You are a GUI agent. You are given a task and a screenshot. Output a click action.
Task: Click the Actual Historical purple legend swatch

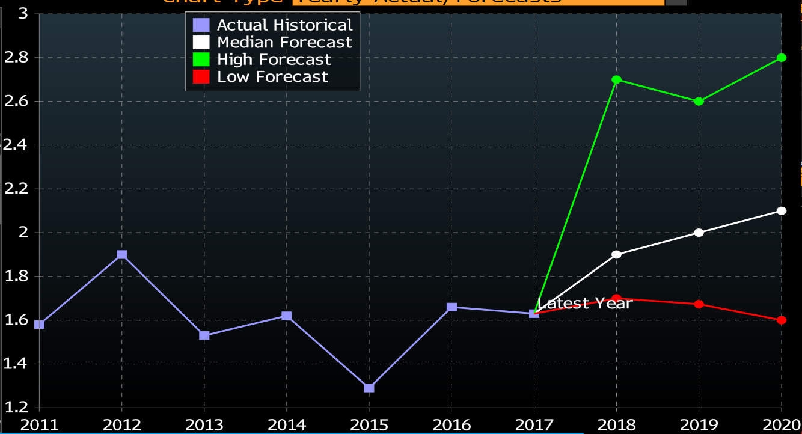(201, 25)
